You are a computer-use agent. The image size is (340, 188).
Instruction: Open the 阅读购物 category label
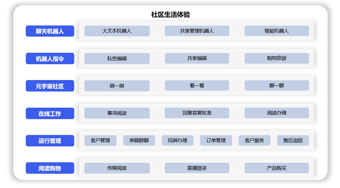point(50,168)
